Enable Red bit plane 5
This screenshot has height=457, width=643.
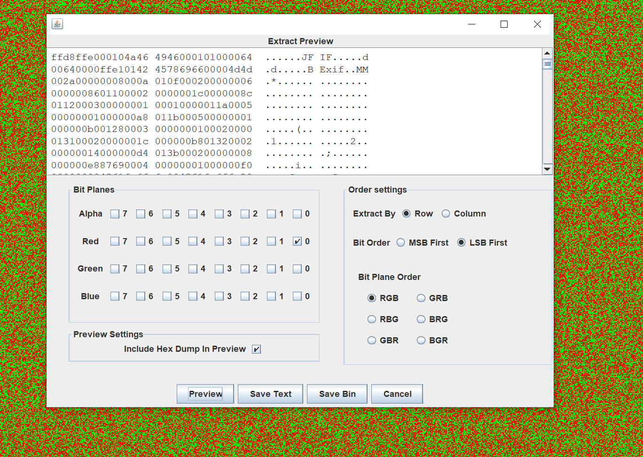point(167,241)
